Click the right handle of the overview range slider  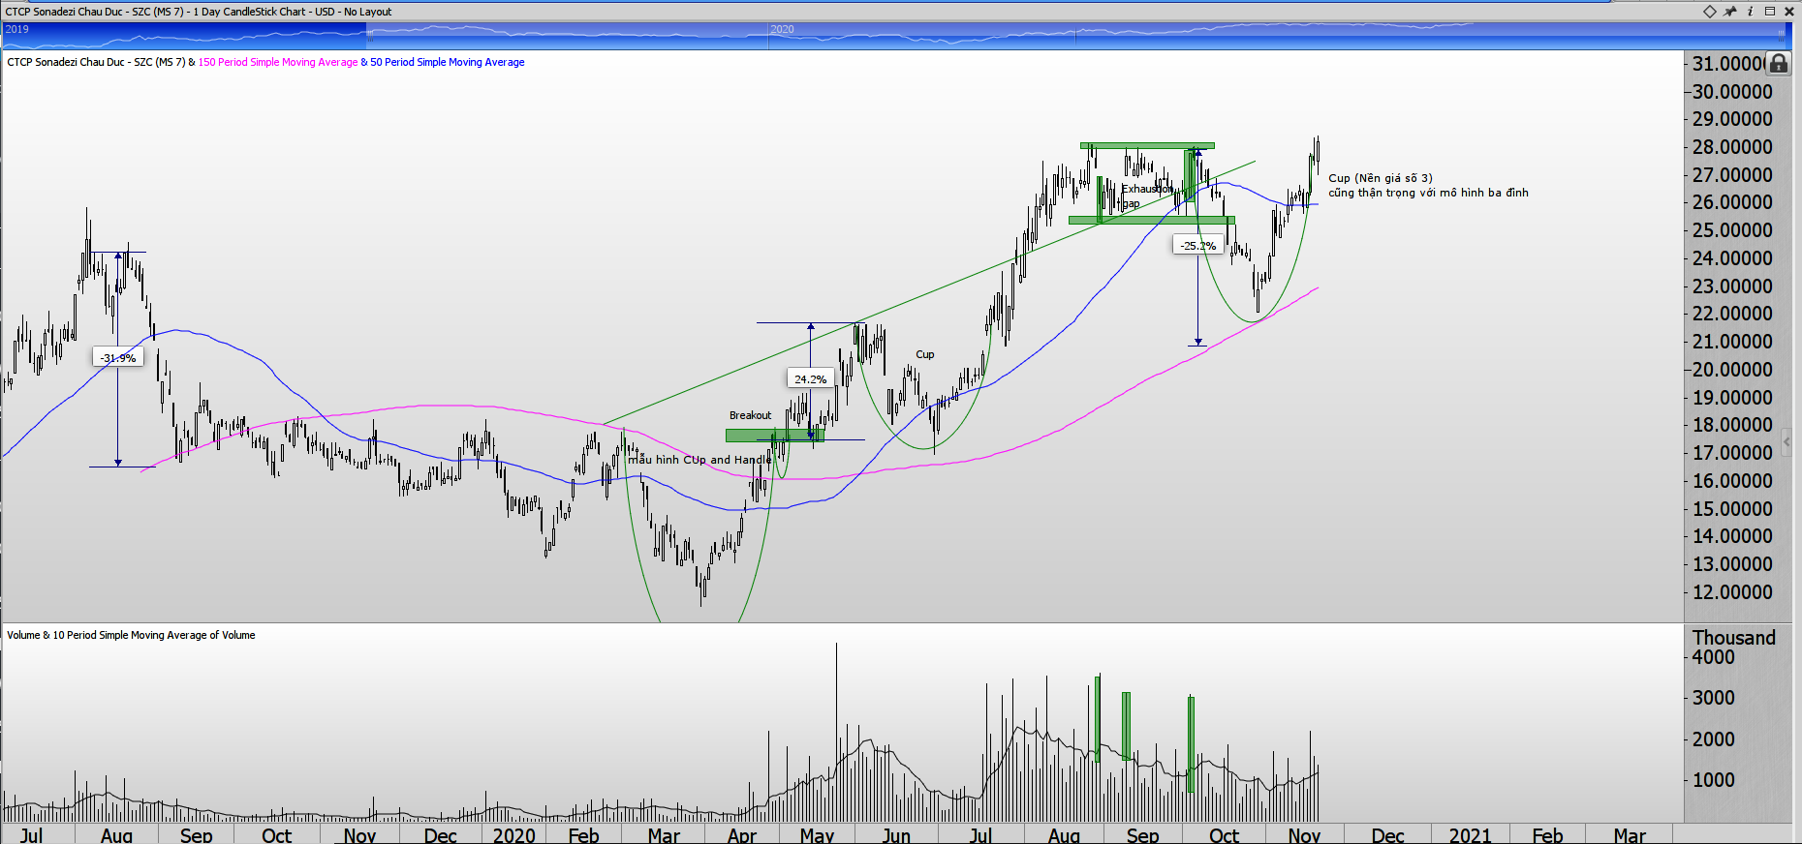pos(1781,36)
